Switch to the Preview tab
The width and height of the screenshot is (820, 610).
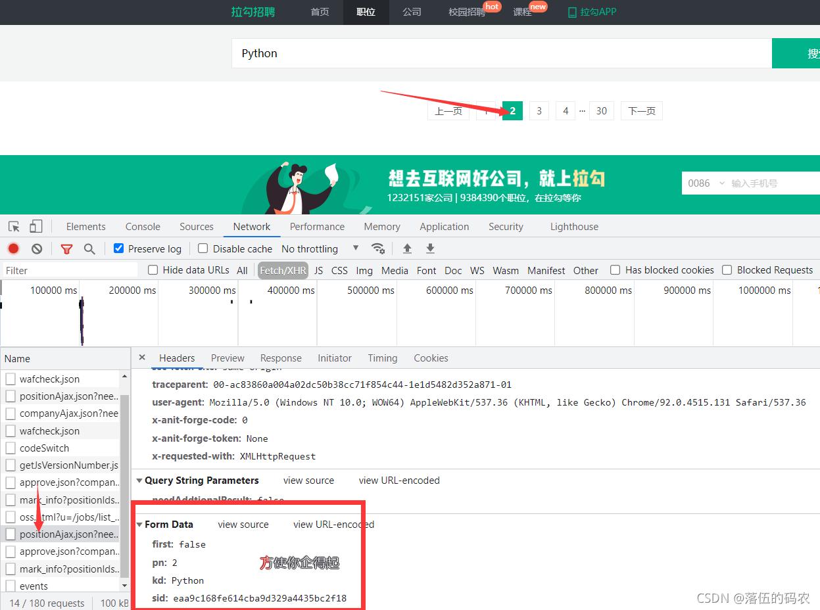(228, 358)
